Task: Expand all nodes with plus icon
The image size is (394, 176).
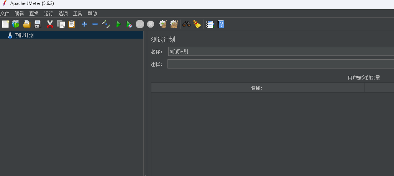Action: click(84, 24)
